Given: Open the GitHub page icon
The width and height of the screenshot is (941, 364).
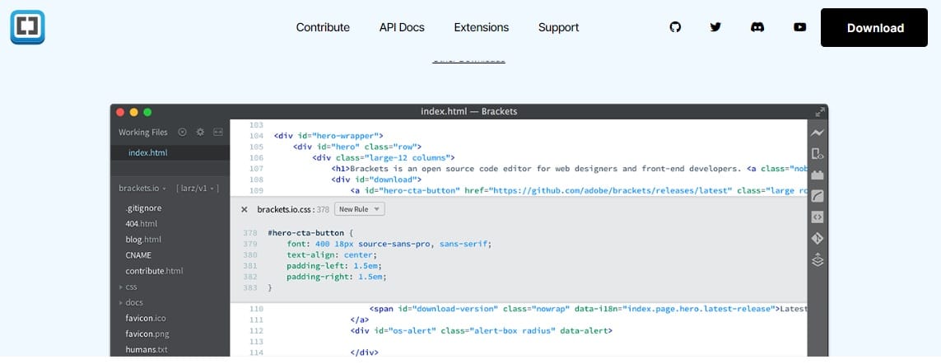Looking at the screenshot, I should pos(675,27).
